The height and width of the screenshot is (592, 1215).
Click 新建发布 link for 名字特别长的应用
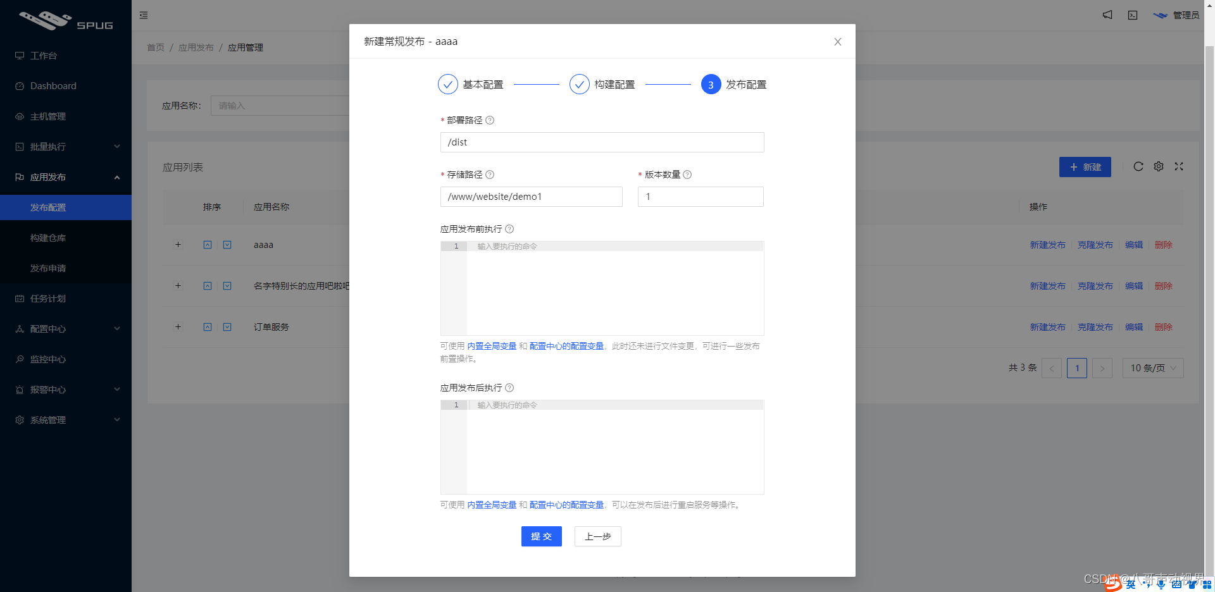[x=1047, y=286]
